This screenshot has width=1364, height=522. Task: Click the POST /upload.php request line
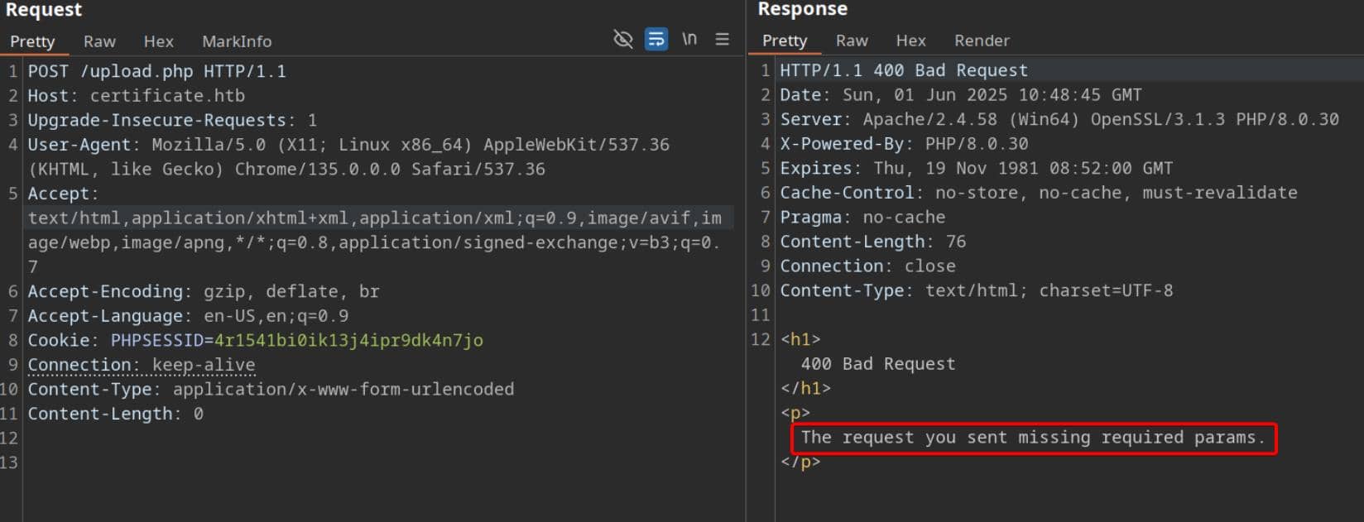point(157,71)
